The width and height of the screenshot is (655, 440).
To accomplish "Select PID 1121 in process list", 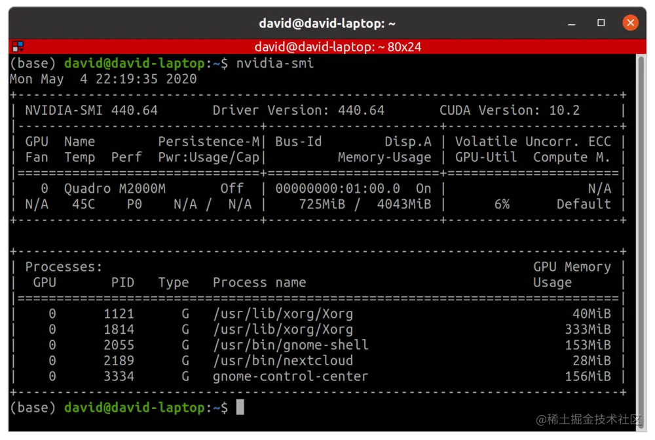I will click(119, 313).
